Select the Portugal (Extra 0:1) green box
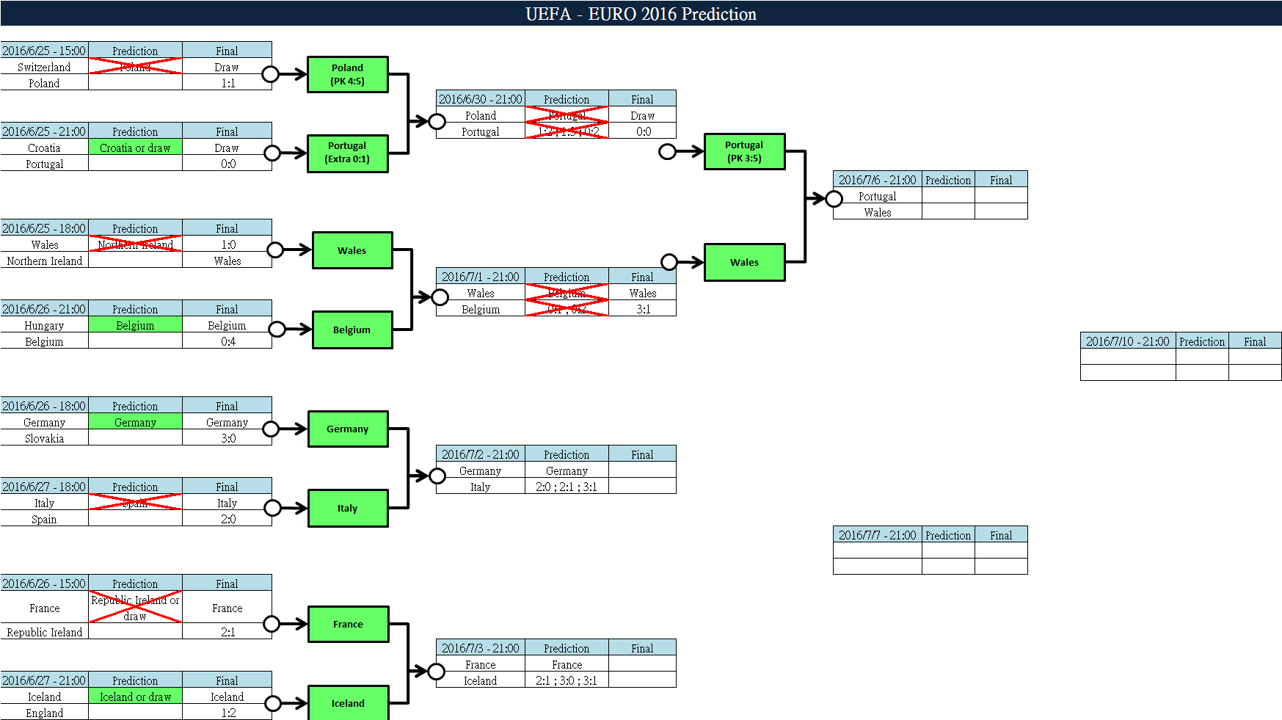Screen dimensions: 1282x720 pos(347,153)
